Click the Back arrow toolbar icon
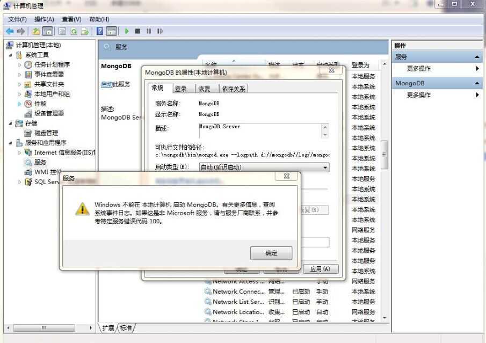The image size is (486, 343). (10, 31)
